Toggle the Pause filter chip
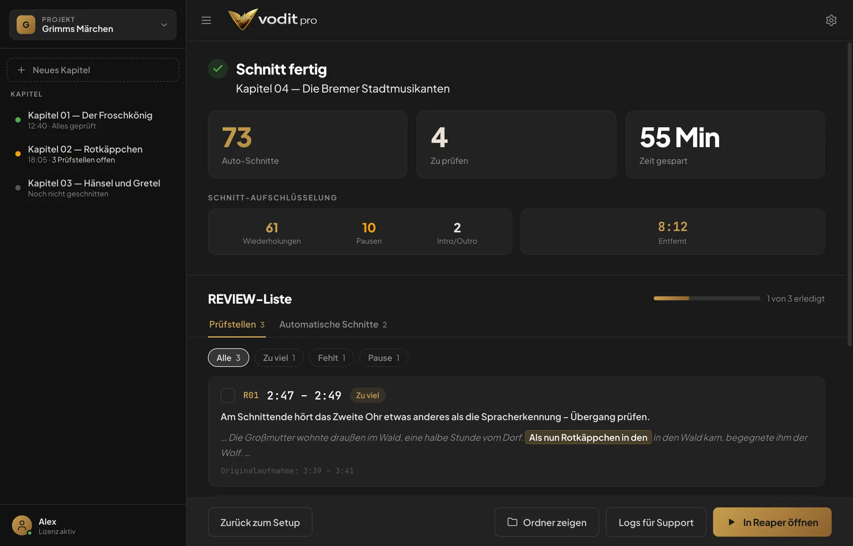 384,358
